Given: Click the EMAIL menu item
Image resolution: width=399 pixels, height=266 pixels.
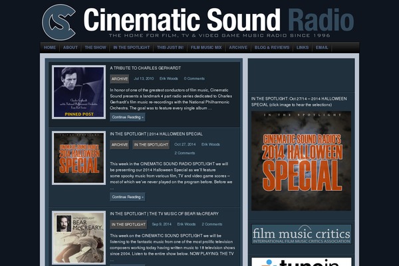Looking at the screenshot, I should (x=322, y=48).
